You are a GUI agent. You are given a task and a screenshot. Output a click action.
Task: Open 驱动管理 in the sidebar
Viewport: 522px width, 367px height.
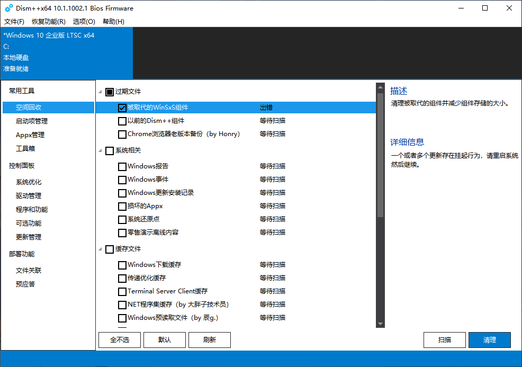(x=28, y=195)
